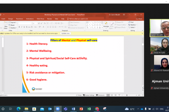Screen dimensions: 169x112
Task: Switch to the Slide Show tab
Action: pos(41,19)
